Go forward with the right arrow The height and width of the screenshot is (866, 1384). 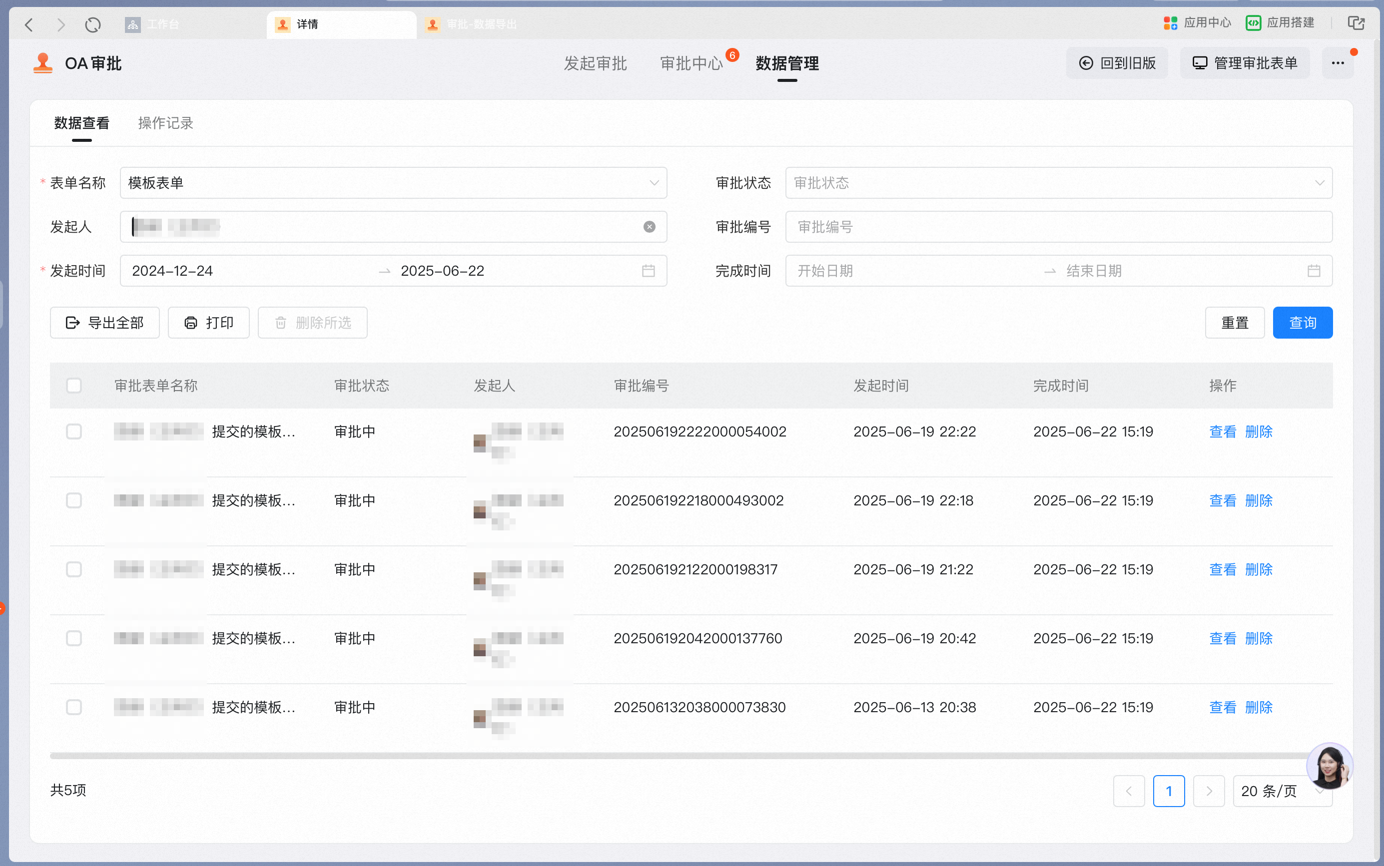(x=61, y=24)
